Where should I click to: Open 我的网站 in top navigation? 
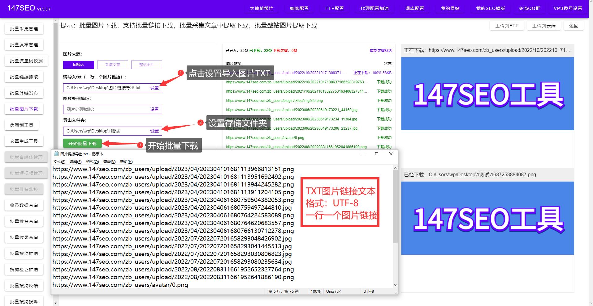[x=450, y=9]
